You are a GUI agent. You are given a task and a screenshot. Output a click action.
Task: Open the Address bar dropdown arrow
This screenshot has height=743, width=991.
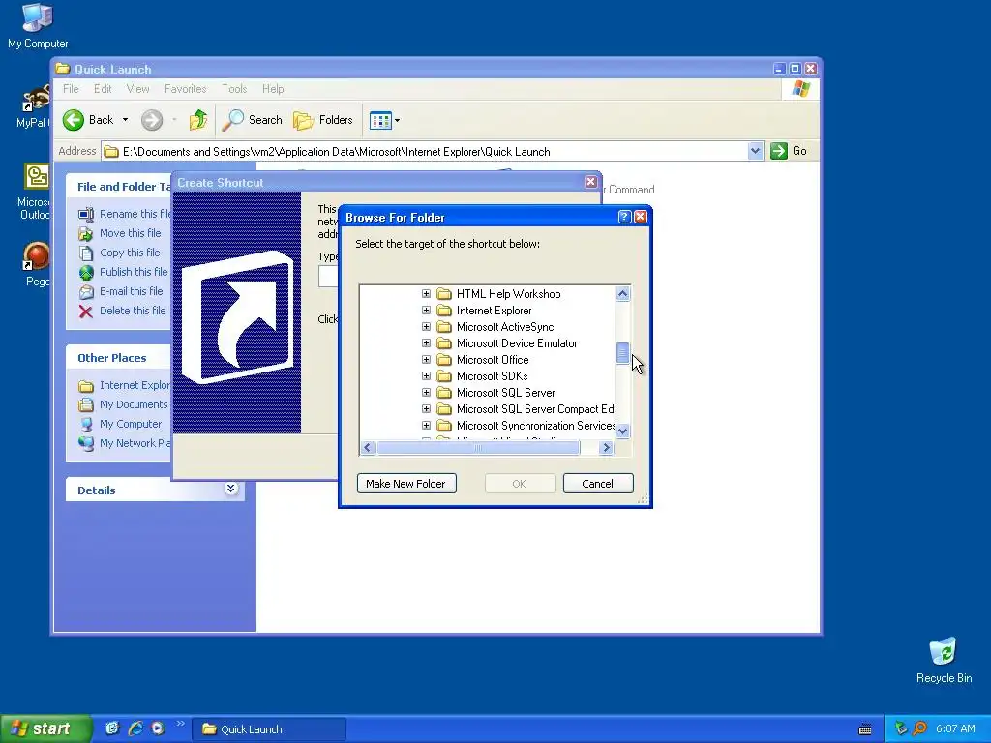(x=755, y=151)
